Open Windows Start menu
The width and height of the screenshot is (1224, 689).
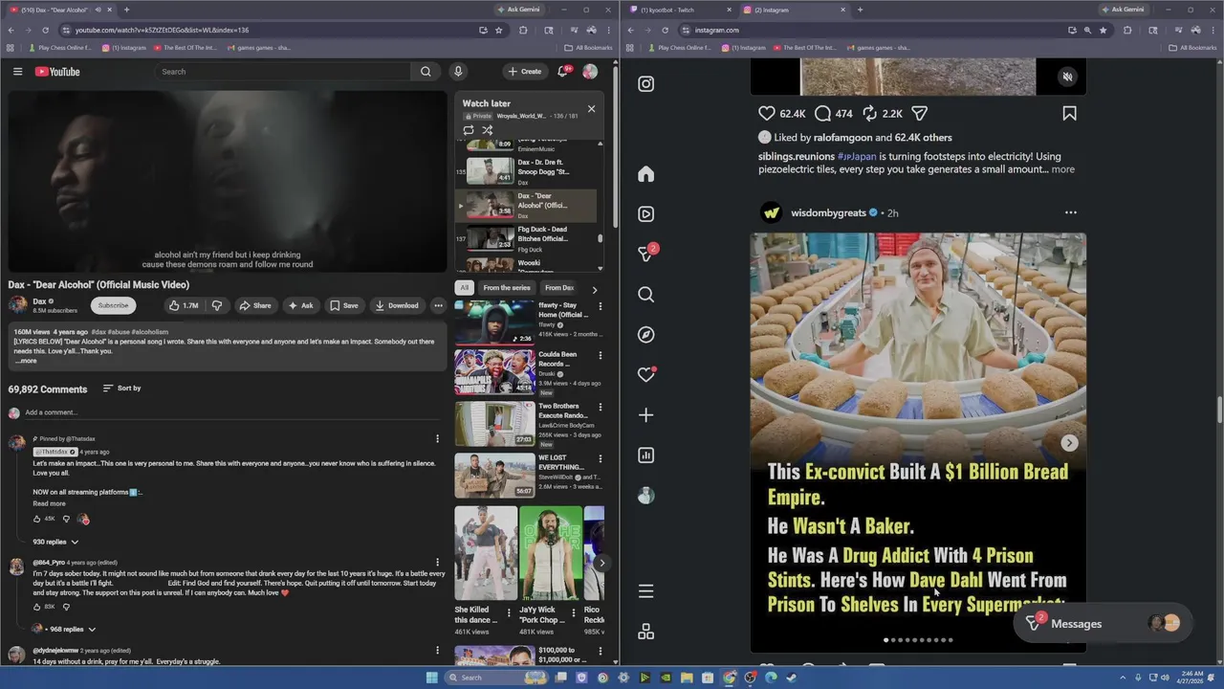point(432,678)
